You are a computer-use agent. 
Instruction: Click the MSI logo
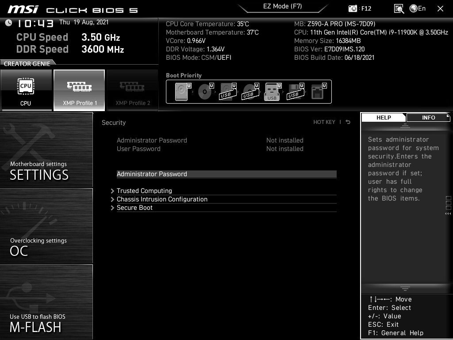(x=23, y=9)
